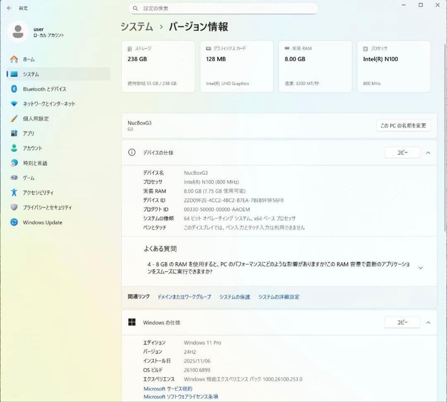Open システムの詳細設定 link
Image resolution: width=447 pixels, height=402 pixels.
coord(279,297)
